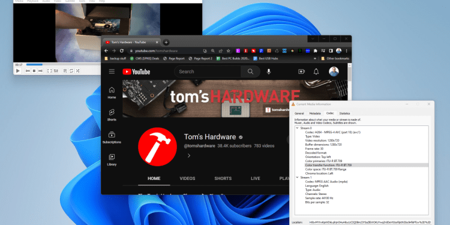Viewport: 450px width, 225px height.
Task: Click the YouTube Search field
Action: pyautogui.click(x=208, y=71)
